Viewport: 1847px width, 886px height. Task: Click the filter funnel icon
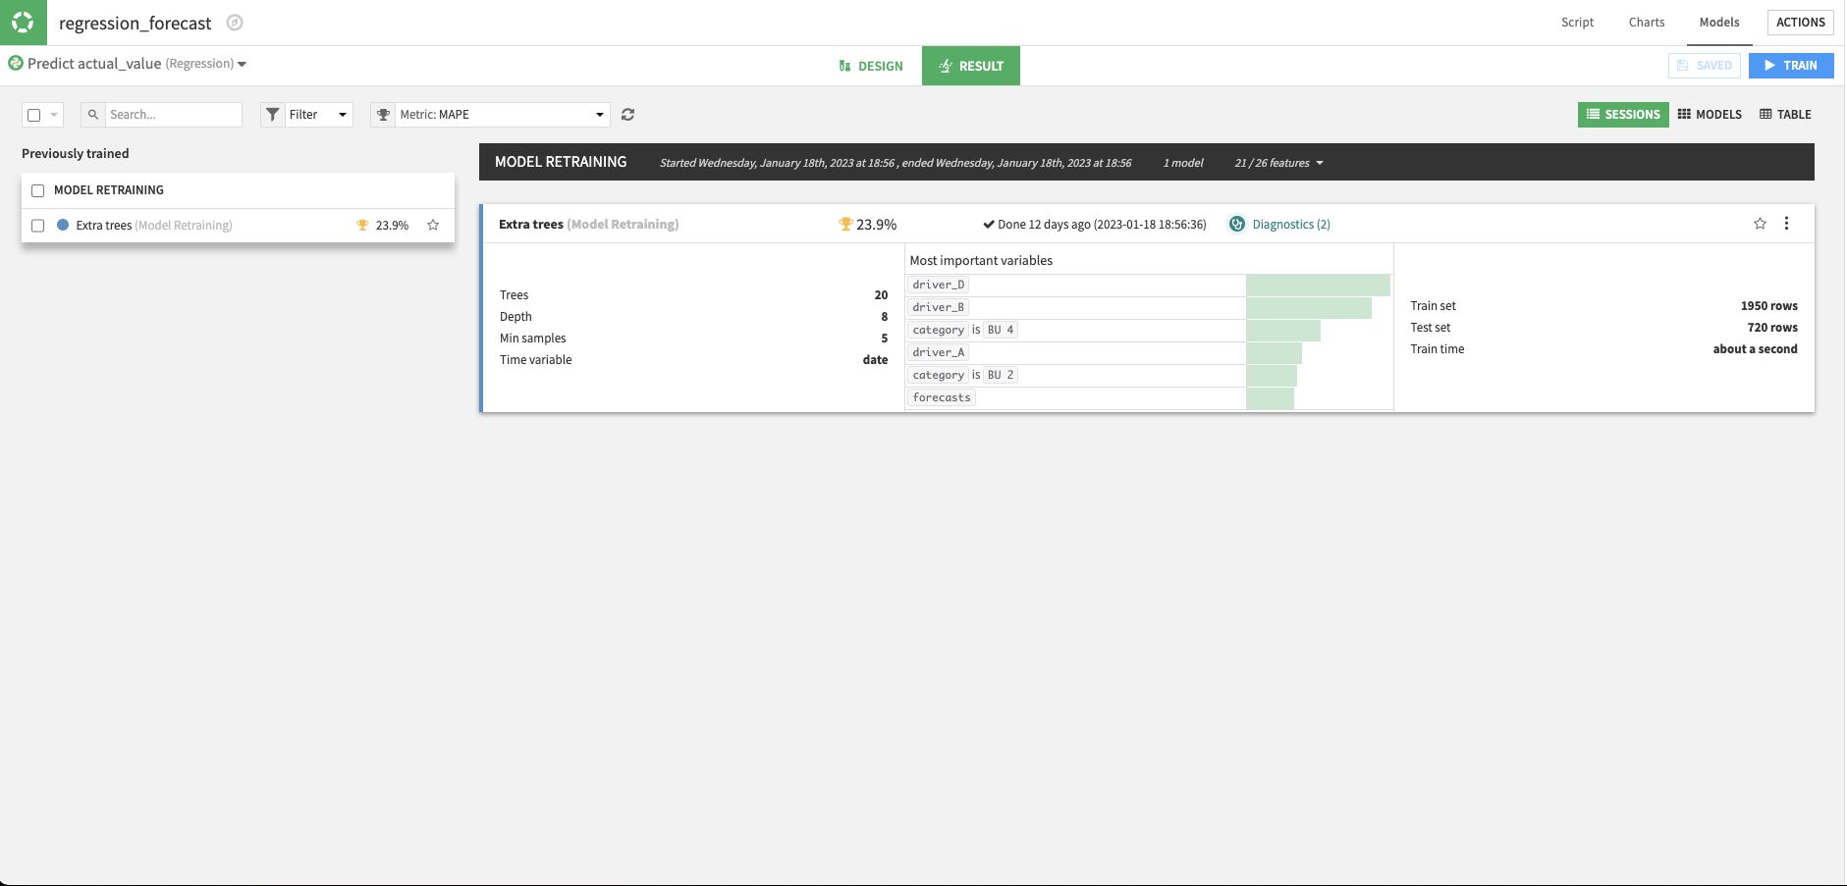272,114
